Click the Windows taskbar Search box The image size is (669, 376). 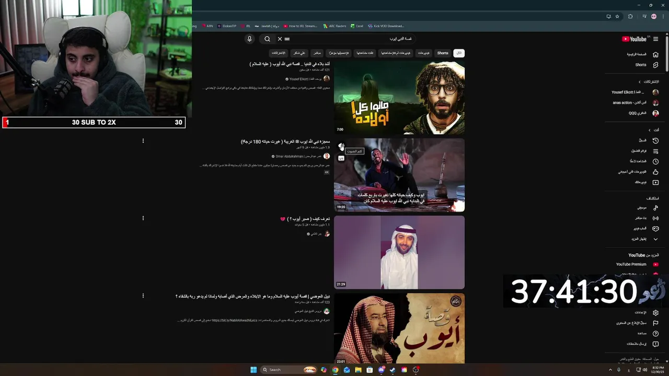(289, 370)
